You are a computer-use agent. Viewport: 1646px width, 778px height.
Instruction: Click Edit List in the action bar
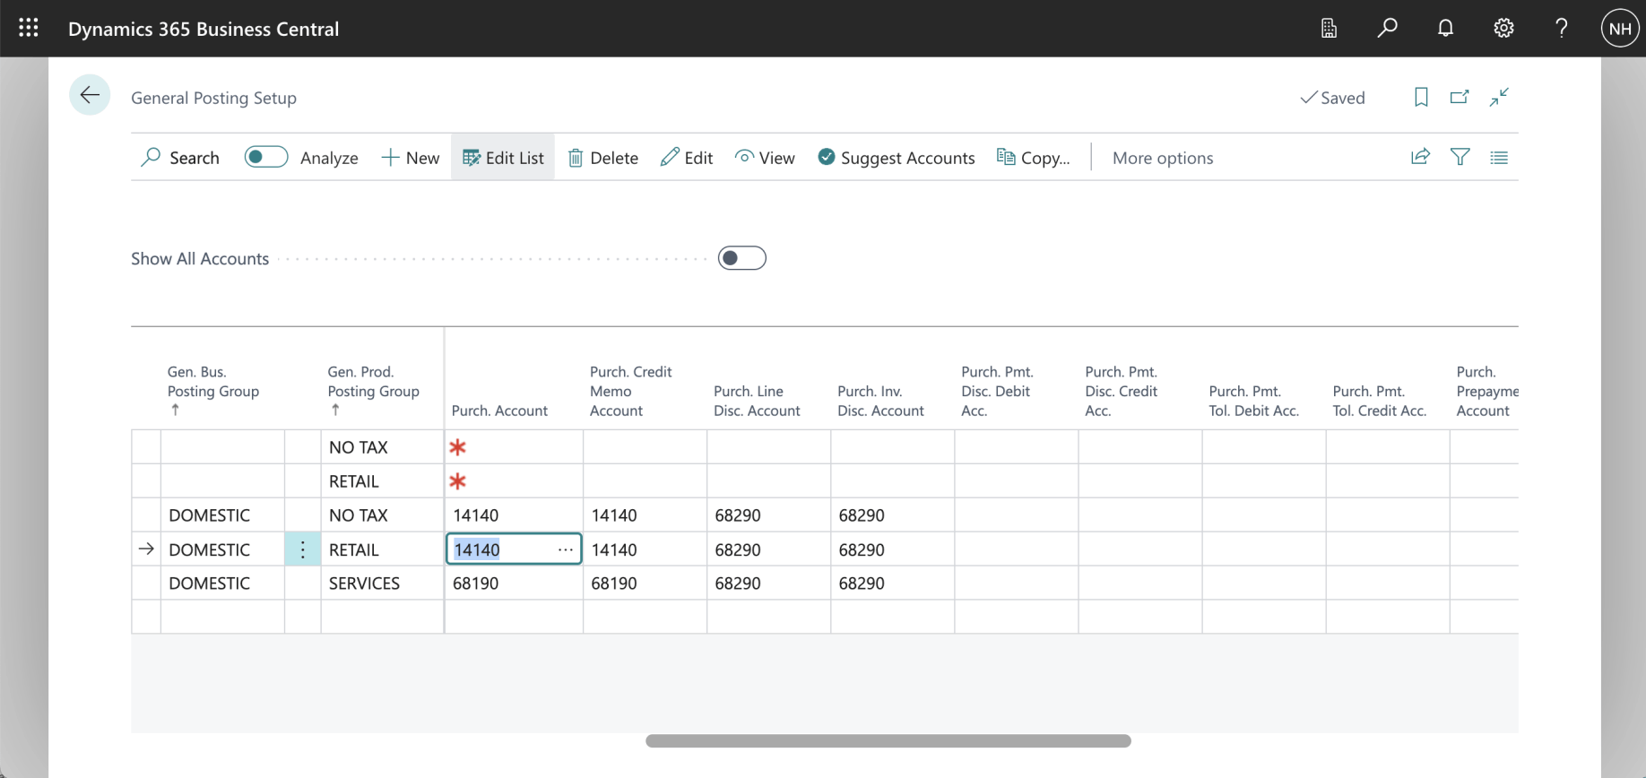503,158
